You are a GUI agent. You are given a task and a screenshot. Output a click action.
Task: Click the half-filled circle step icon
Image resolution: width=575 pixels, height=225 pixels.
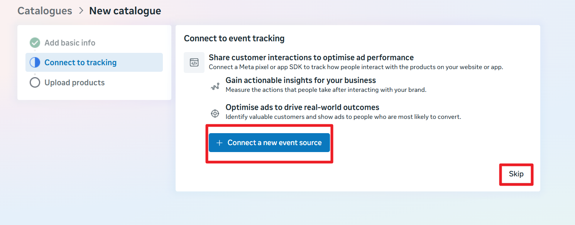[35, 63]
